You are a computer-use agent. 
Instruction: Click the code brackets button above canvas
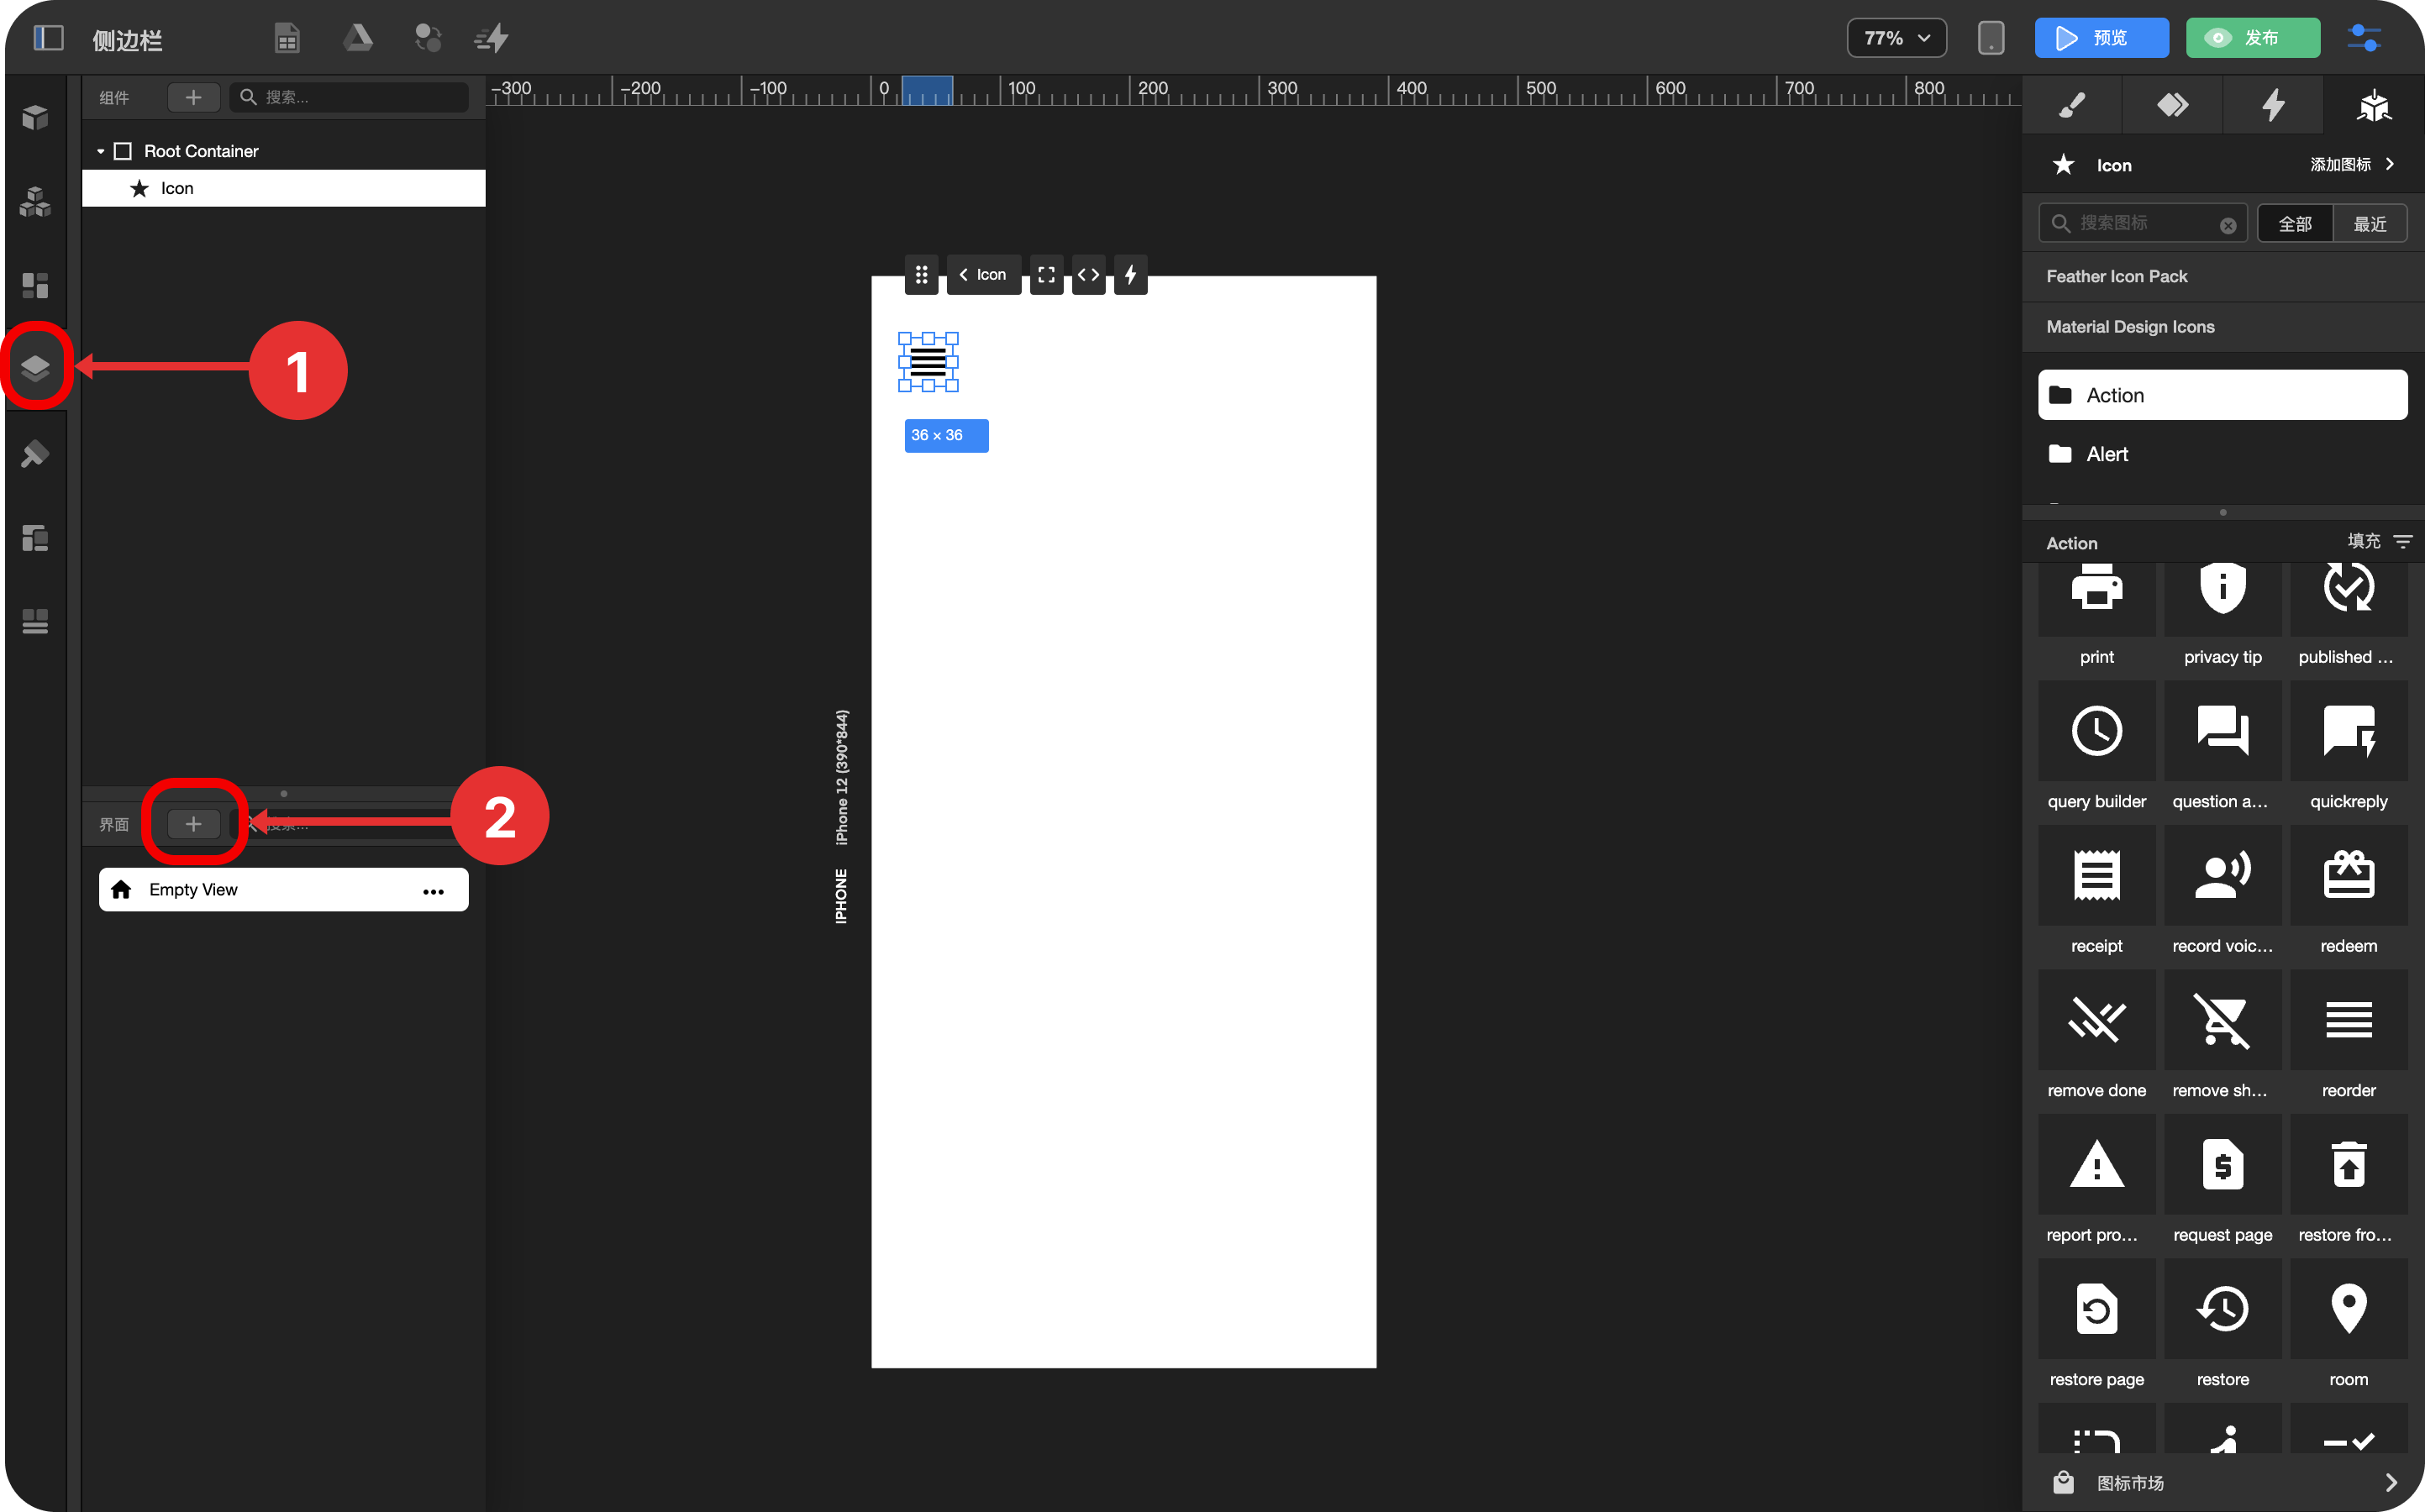click(1088, 274)
